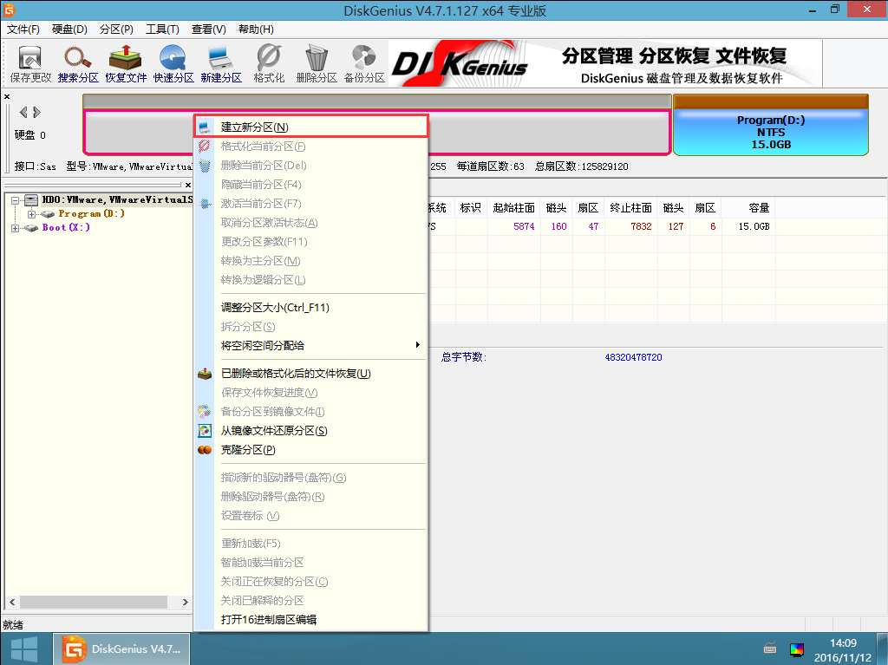Viewport: 888px width, 665px height.
Task: Go to previous disk with left arrow
Action: click(23, 112)
